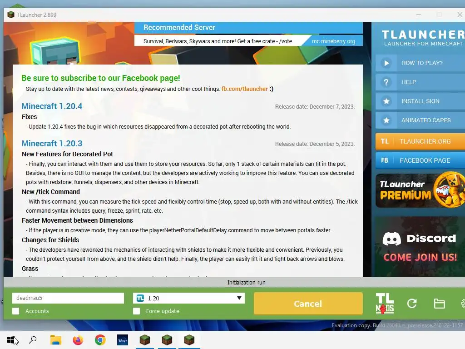Open FACEBOOK PAGE sidebar button
Image resolution: width=465 pixels, height=349 pixels.
point(420,160)
